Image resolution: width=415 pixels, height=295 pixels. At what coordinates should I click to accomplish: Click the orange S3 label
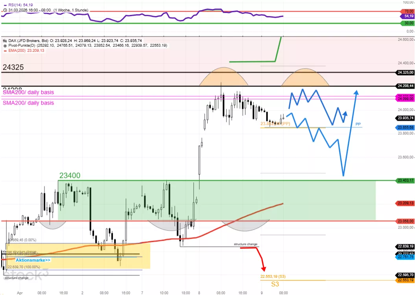click(x=275, y=284)
